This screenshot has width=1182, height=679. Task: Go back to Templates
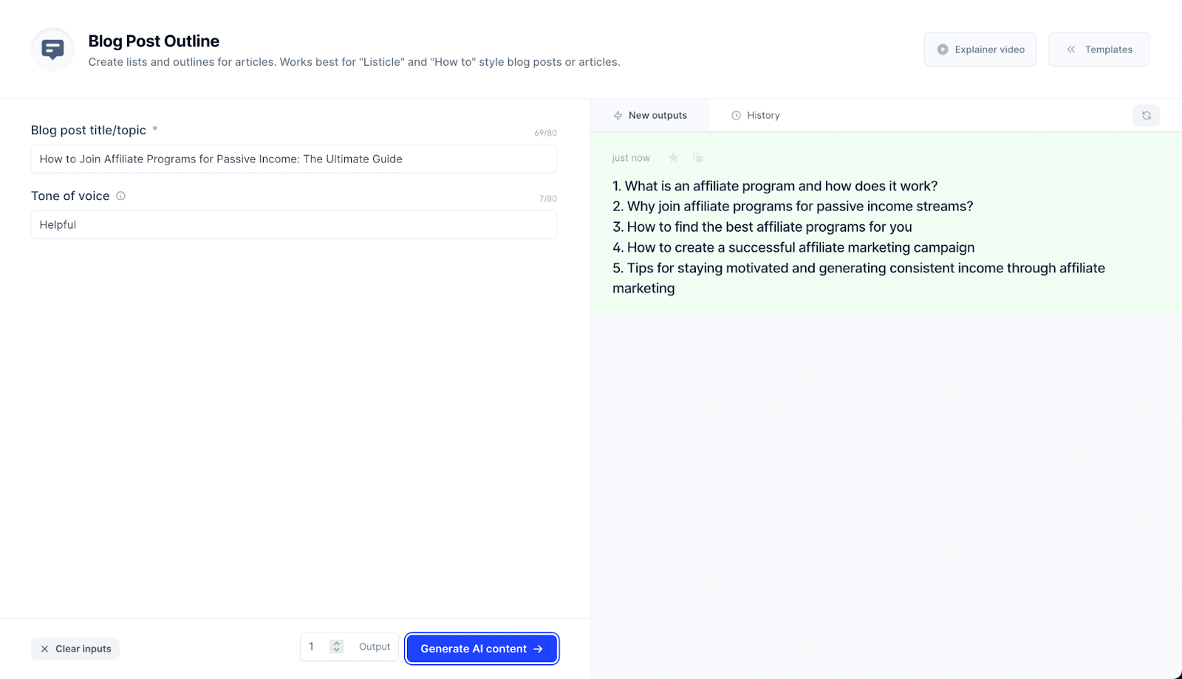(1099, 49)
